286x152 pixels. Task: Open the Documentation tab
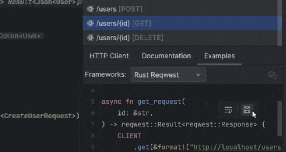[166, 56]
